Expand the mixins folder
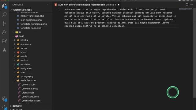 (15, 60)
